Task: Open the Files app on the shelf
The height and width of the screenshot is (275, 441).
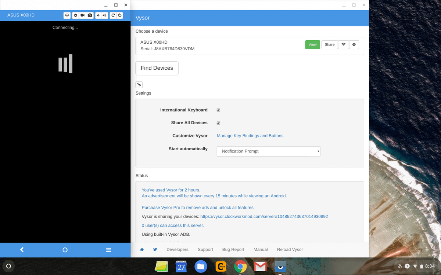Action: tap(201, 266)
